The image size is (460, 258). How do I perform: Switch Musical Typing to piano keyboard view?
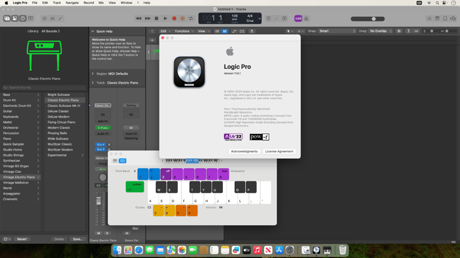click(x=115, y=161)
